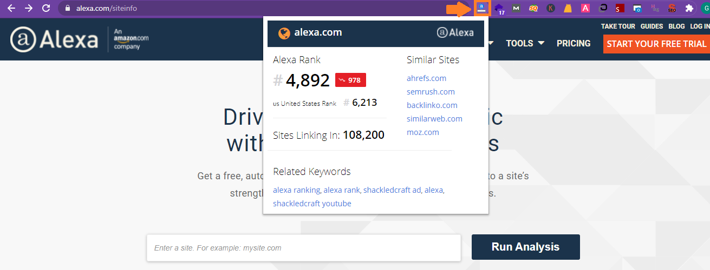This screenshot has height=270, width=710.
Task: Expand the TOOLS dropdown menu
Action: 525,43
